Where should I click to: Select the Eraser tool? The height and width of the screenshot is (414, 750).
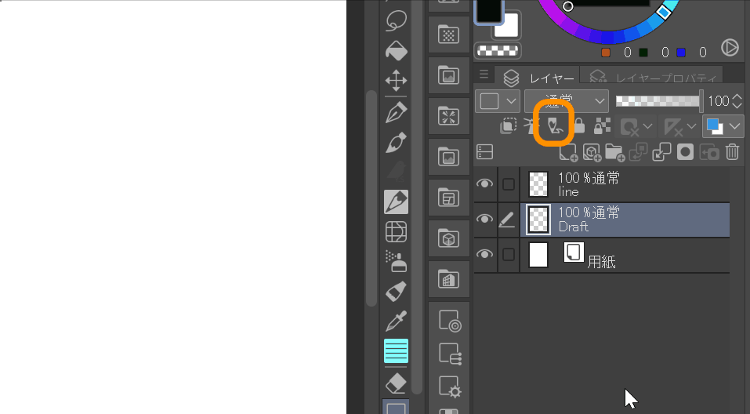click(396, 383)
